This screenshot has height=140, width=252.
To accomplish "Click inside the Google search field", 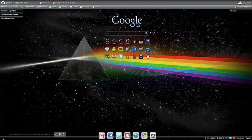I will (x=125, y=33).
